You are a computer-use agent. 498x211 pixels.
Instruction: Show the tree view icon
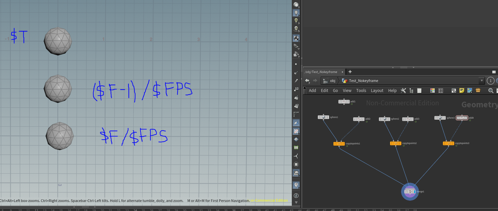click(x=411, y=90)
